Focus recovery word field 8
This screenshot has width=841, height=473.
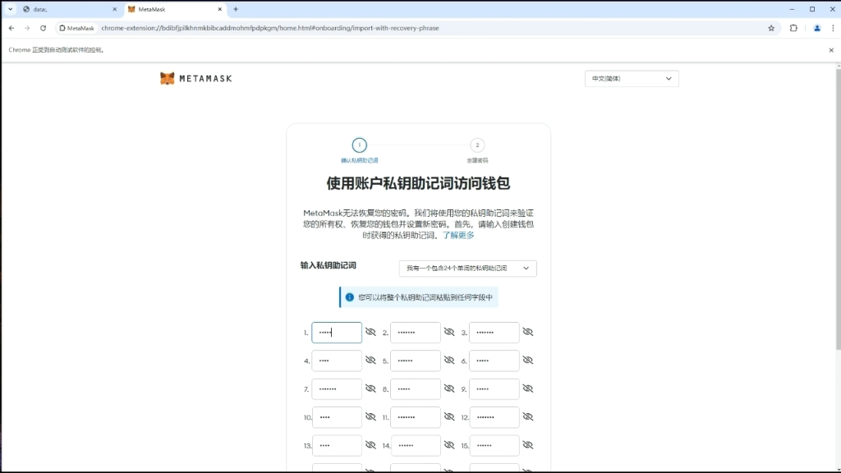415,388
